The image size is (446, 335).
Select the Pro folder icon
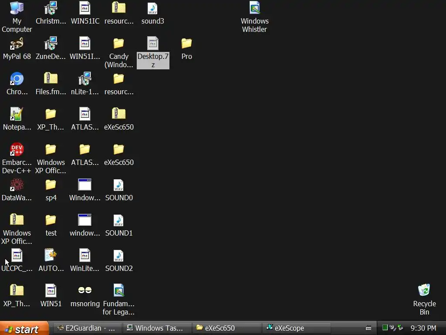click(x=186, y=44)
